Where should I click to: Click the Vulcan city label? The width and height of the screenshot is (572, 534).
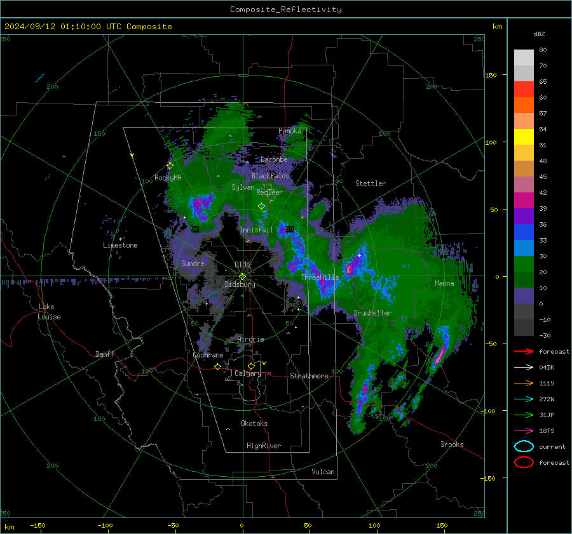click(x=323, y=472)
